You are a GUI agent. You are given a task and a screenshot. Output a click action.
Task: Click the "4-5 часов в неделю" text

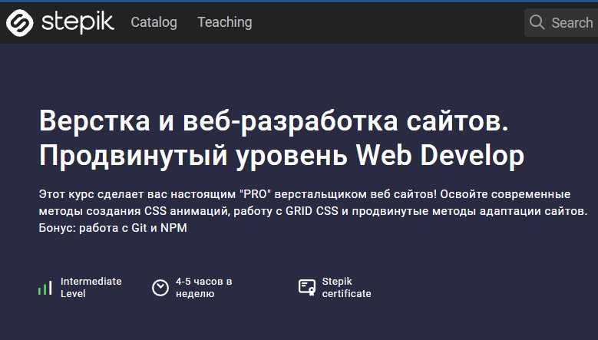coord(203,287)
